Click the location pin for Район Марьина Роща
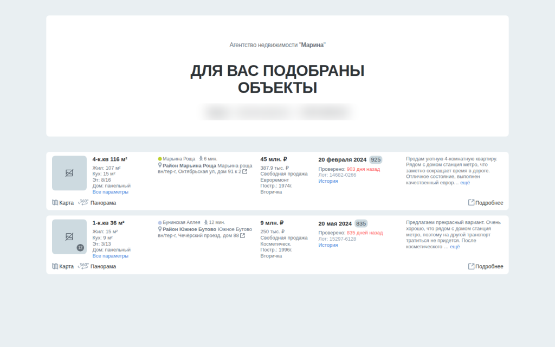 coord(160,165)
